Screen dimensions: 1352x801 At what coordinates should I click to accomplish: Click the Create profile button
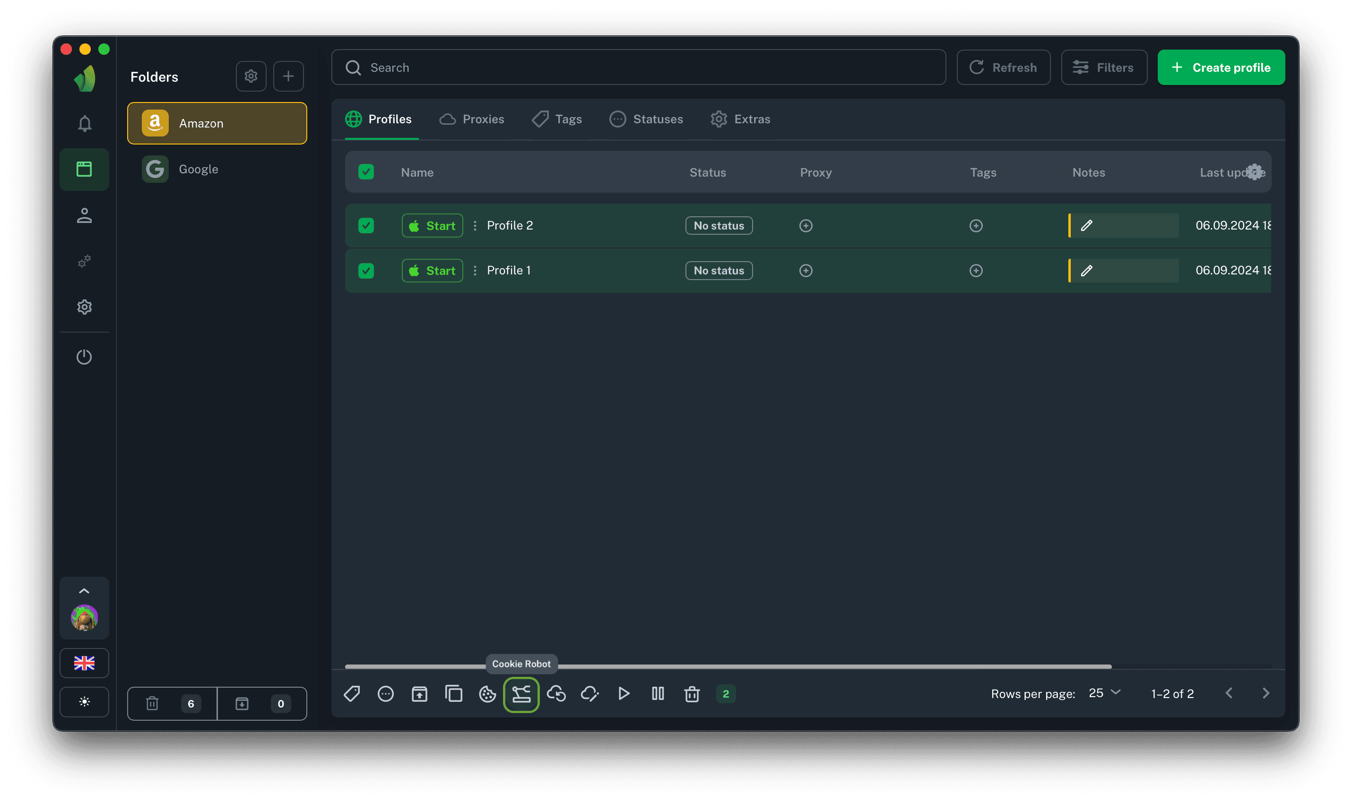point(1221,68)
